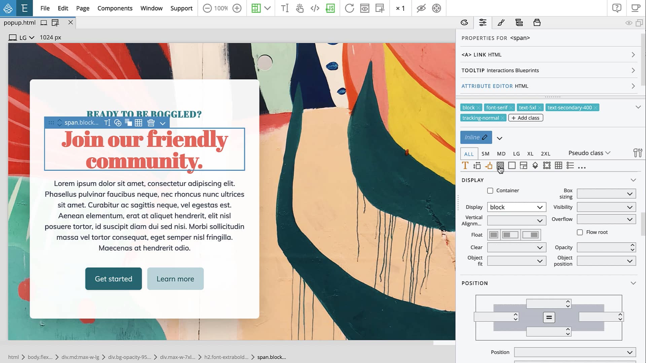Click the hand/move tool icon

click(300, 8)
